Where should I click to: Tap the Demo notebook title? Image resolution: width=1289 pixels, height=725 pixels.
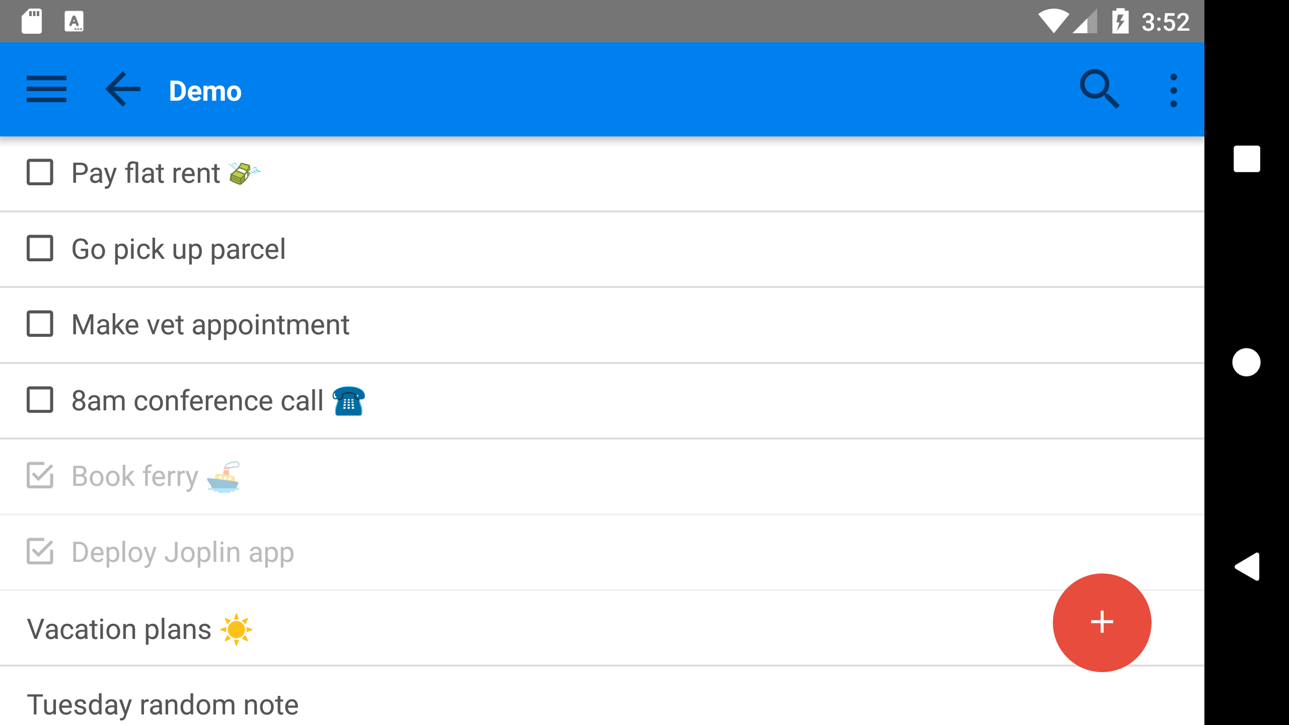pyautogui.click(x=205, y=91)
